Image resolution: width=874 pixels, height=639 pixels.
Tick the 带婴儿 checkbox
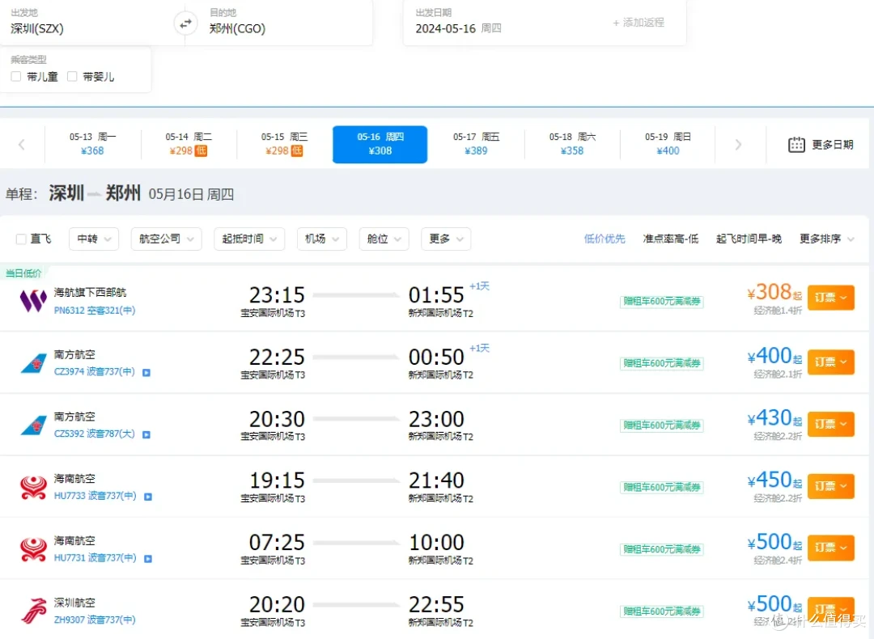pyautogui.click(x=72, y=76)
